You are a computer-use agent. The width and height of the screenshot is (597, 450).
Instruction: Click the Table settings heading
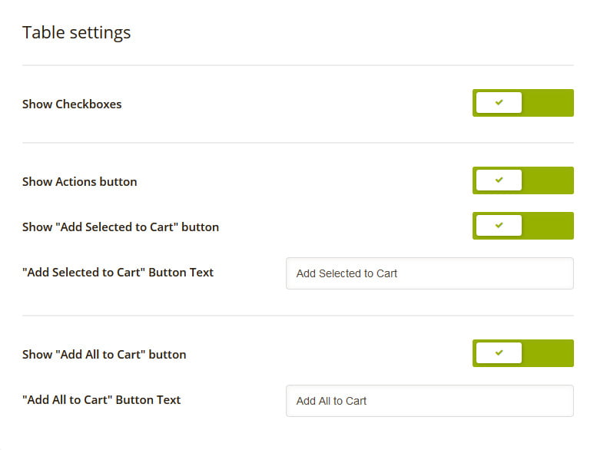click(77, 33)
